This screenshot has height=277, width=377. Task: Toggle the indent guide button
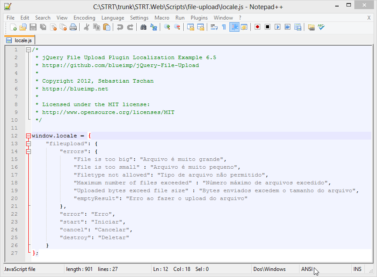[234, 27]
